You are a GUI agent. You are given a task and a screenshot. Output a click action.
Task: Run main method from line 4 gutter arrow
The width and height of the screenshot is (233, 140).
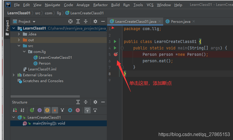pos(115,48)
